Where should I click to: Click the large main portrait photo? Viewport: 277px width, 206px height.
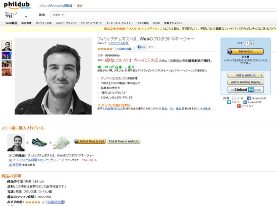53,76
